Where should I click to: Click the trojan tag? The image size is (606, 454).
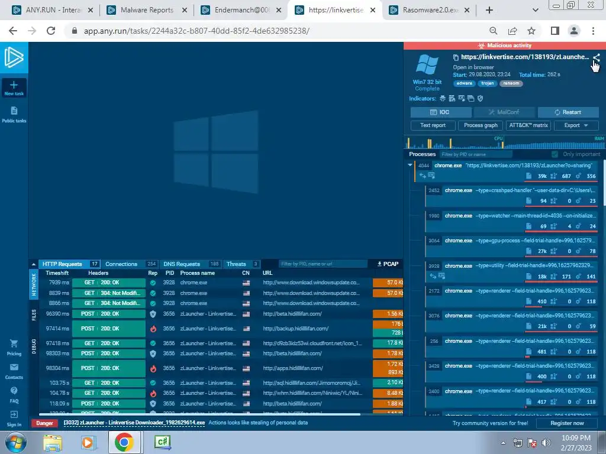[x=488, y=83]
